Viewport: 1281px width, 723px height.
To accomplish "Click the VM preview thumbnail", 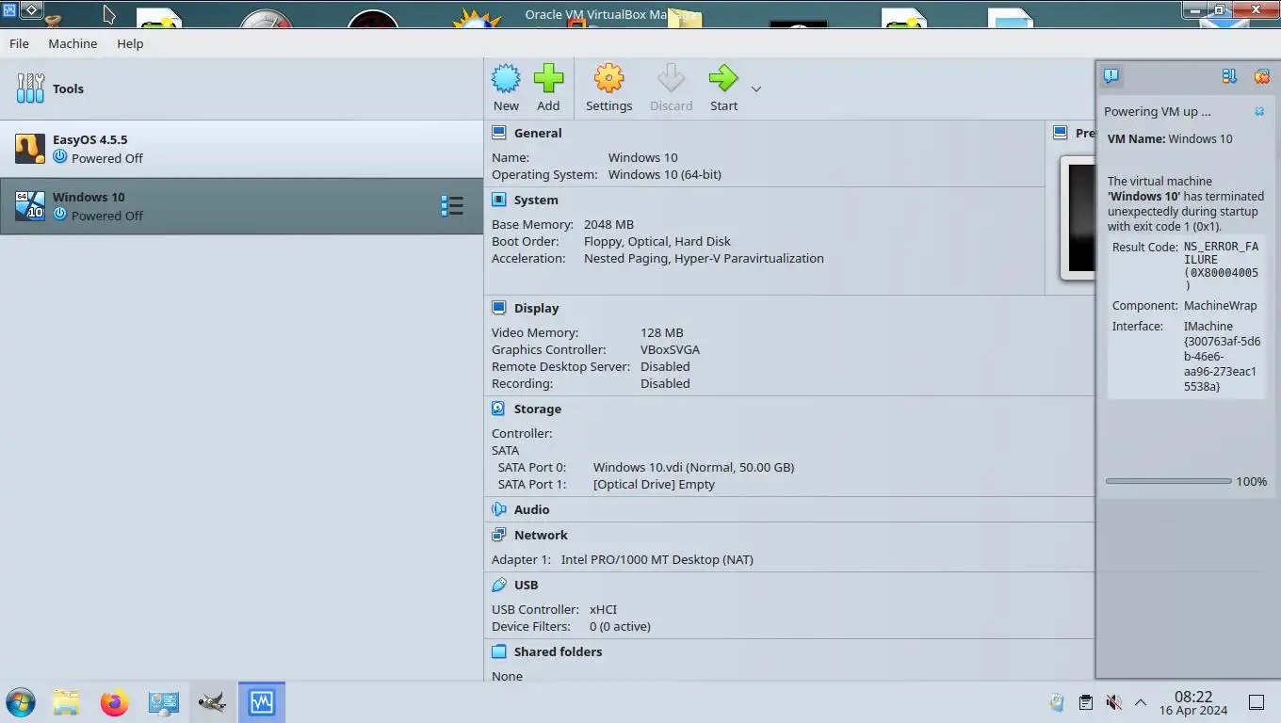I will 1078,218.
